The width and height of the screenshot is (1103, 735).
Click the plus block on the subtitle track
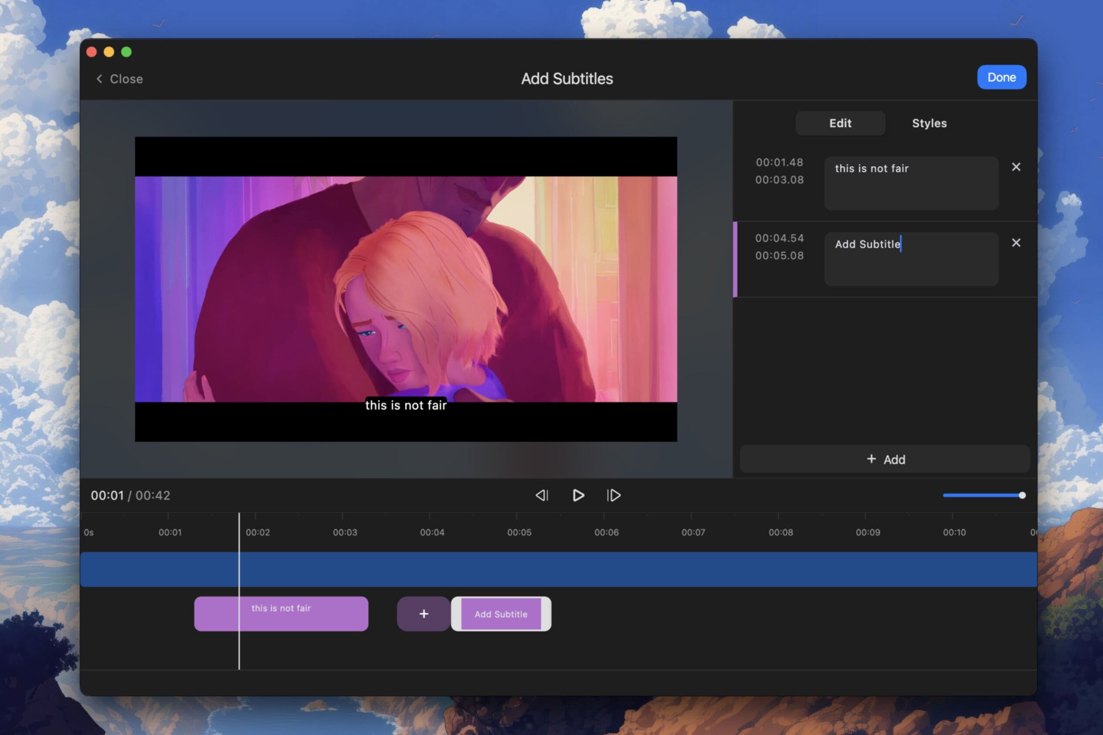[x=423, y=614]
